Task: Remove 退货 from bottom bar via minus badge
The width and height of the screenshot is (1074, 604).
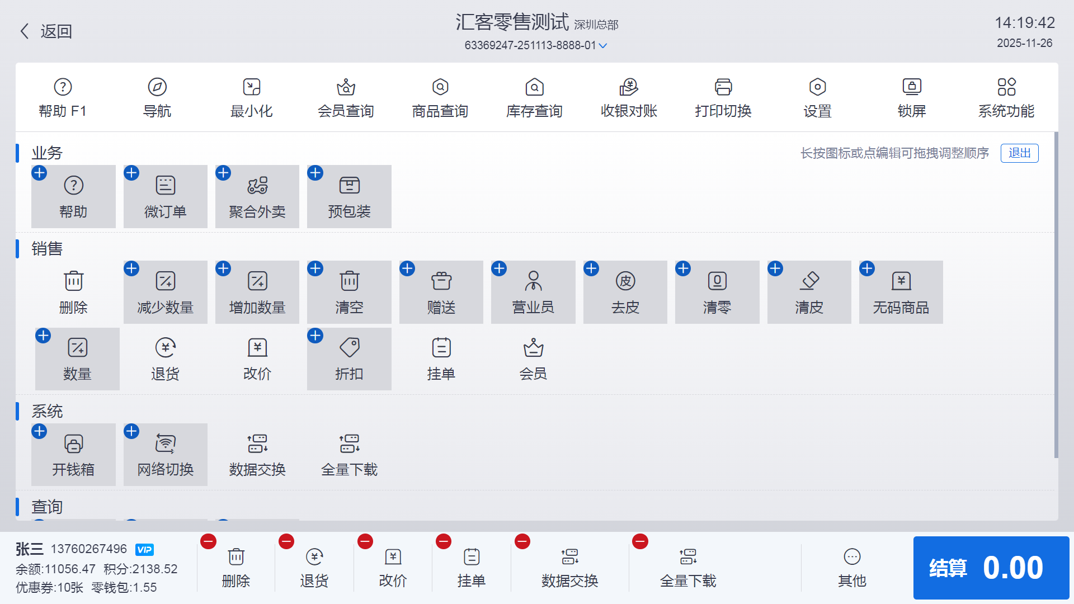Action: click(286, 541)
